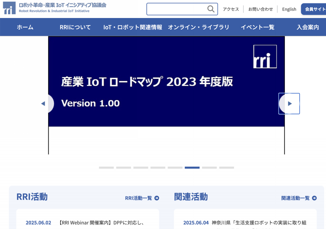Image resolution: width=326 pixels, height=229 pixels.
Task: Open イベント一覧 menu item
Action: [258, 27]
